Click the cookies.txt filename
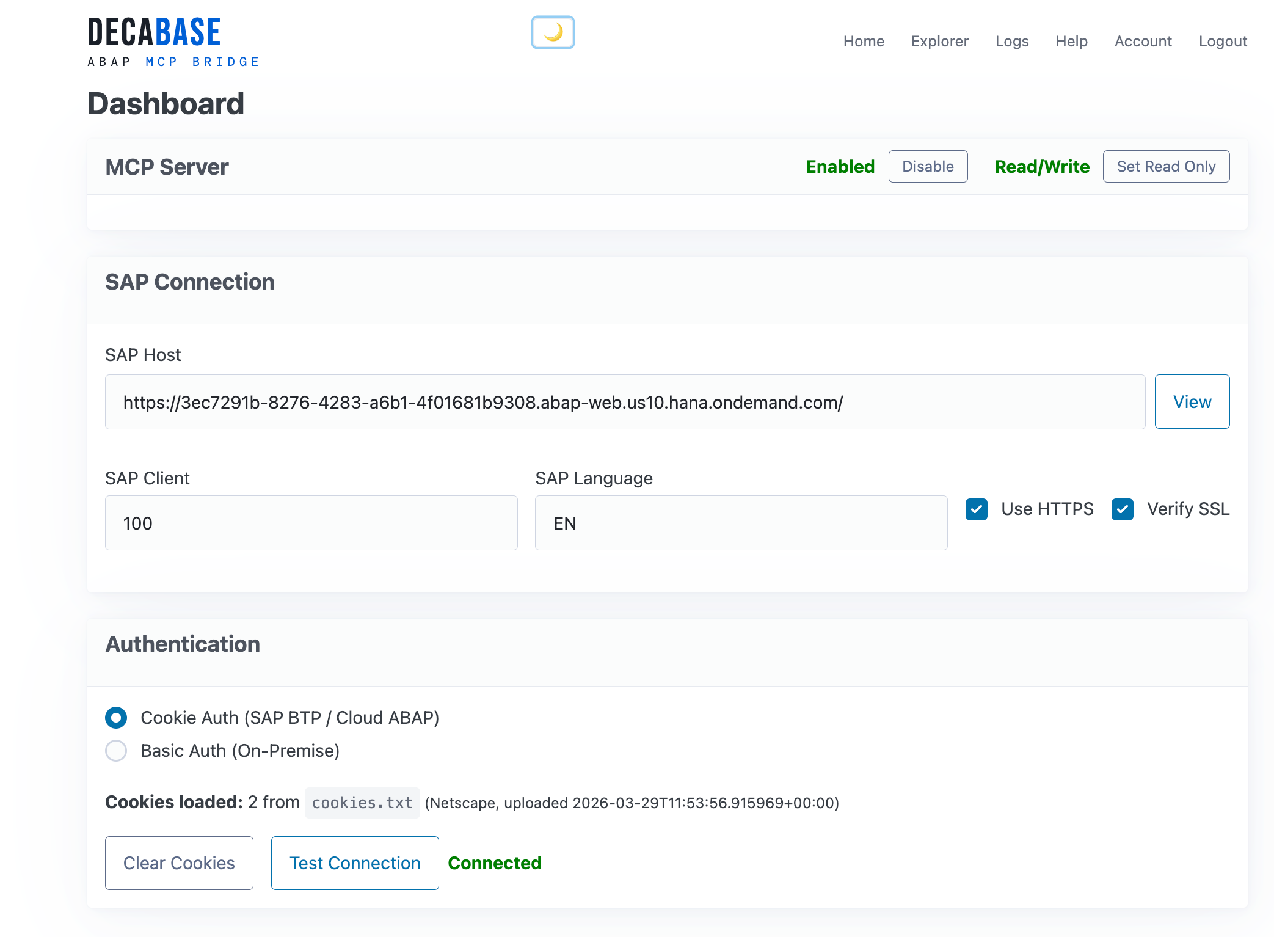1274x937 pixels. tap(362, 803)
